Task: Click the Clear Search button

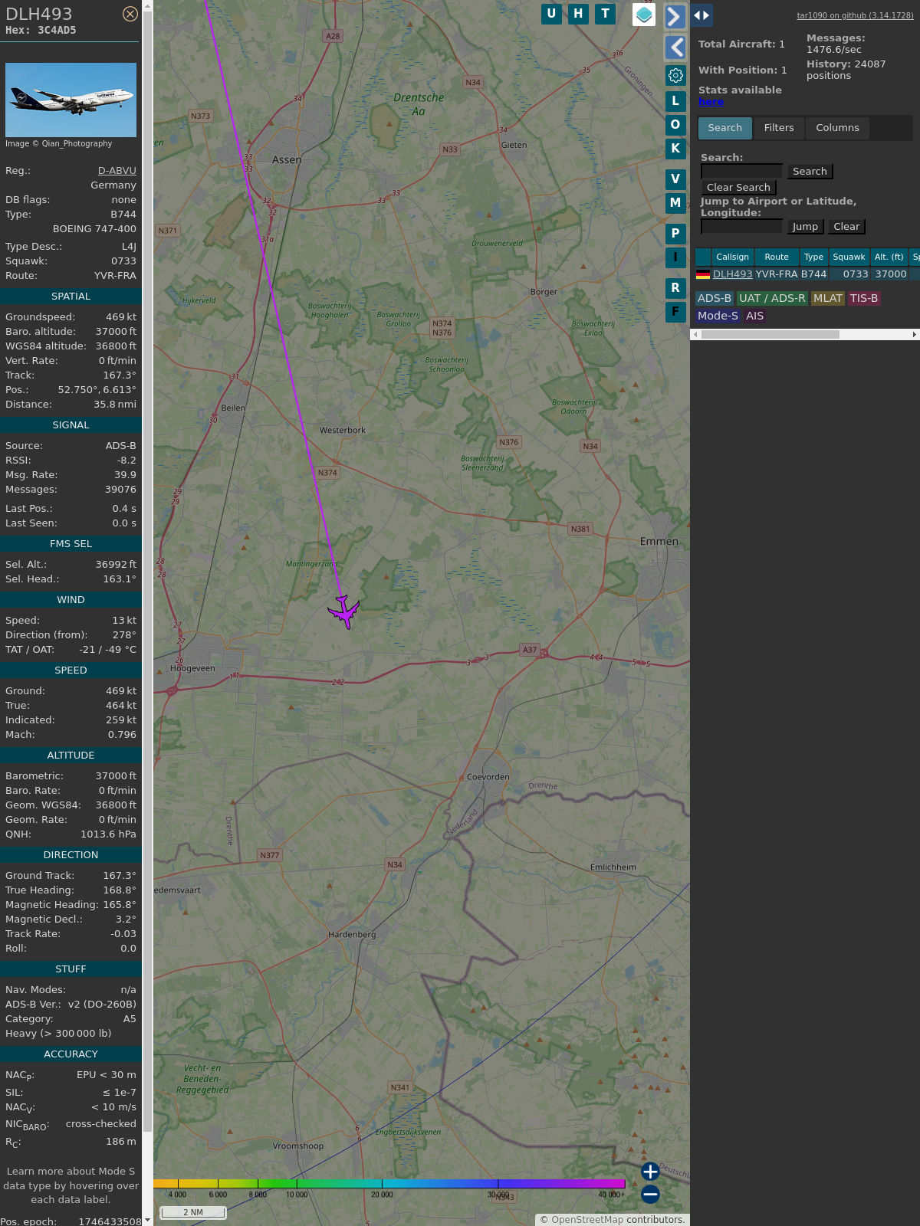Action: [738, 188]
